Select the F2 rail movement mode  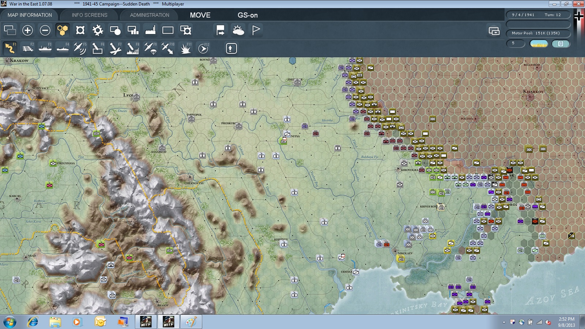pos(27,48)
